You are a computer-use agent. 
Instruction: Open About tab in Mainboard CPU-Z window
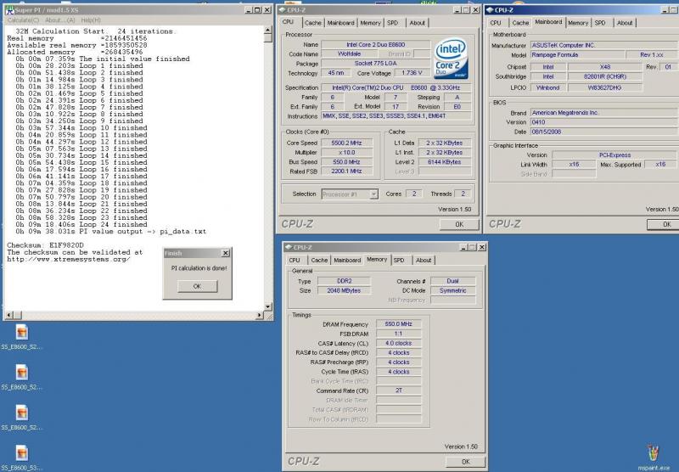point(625,23)
